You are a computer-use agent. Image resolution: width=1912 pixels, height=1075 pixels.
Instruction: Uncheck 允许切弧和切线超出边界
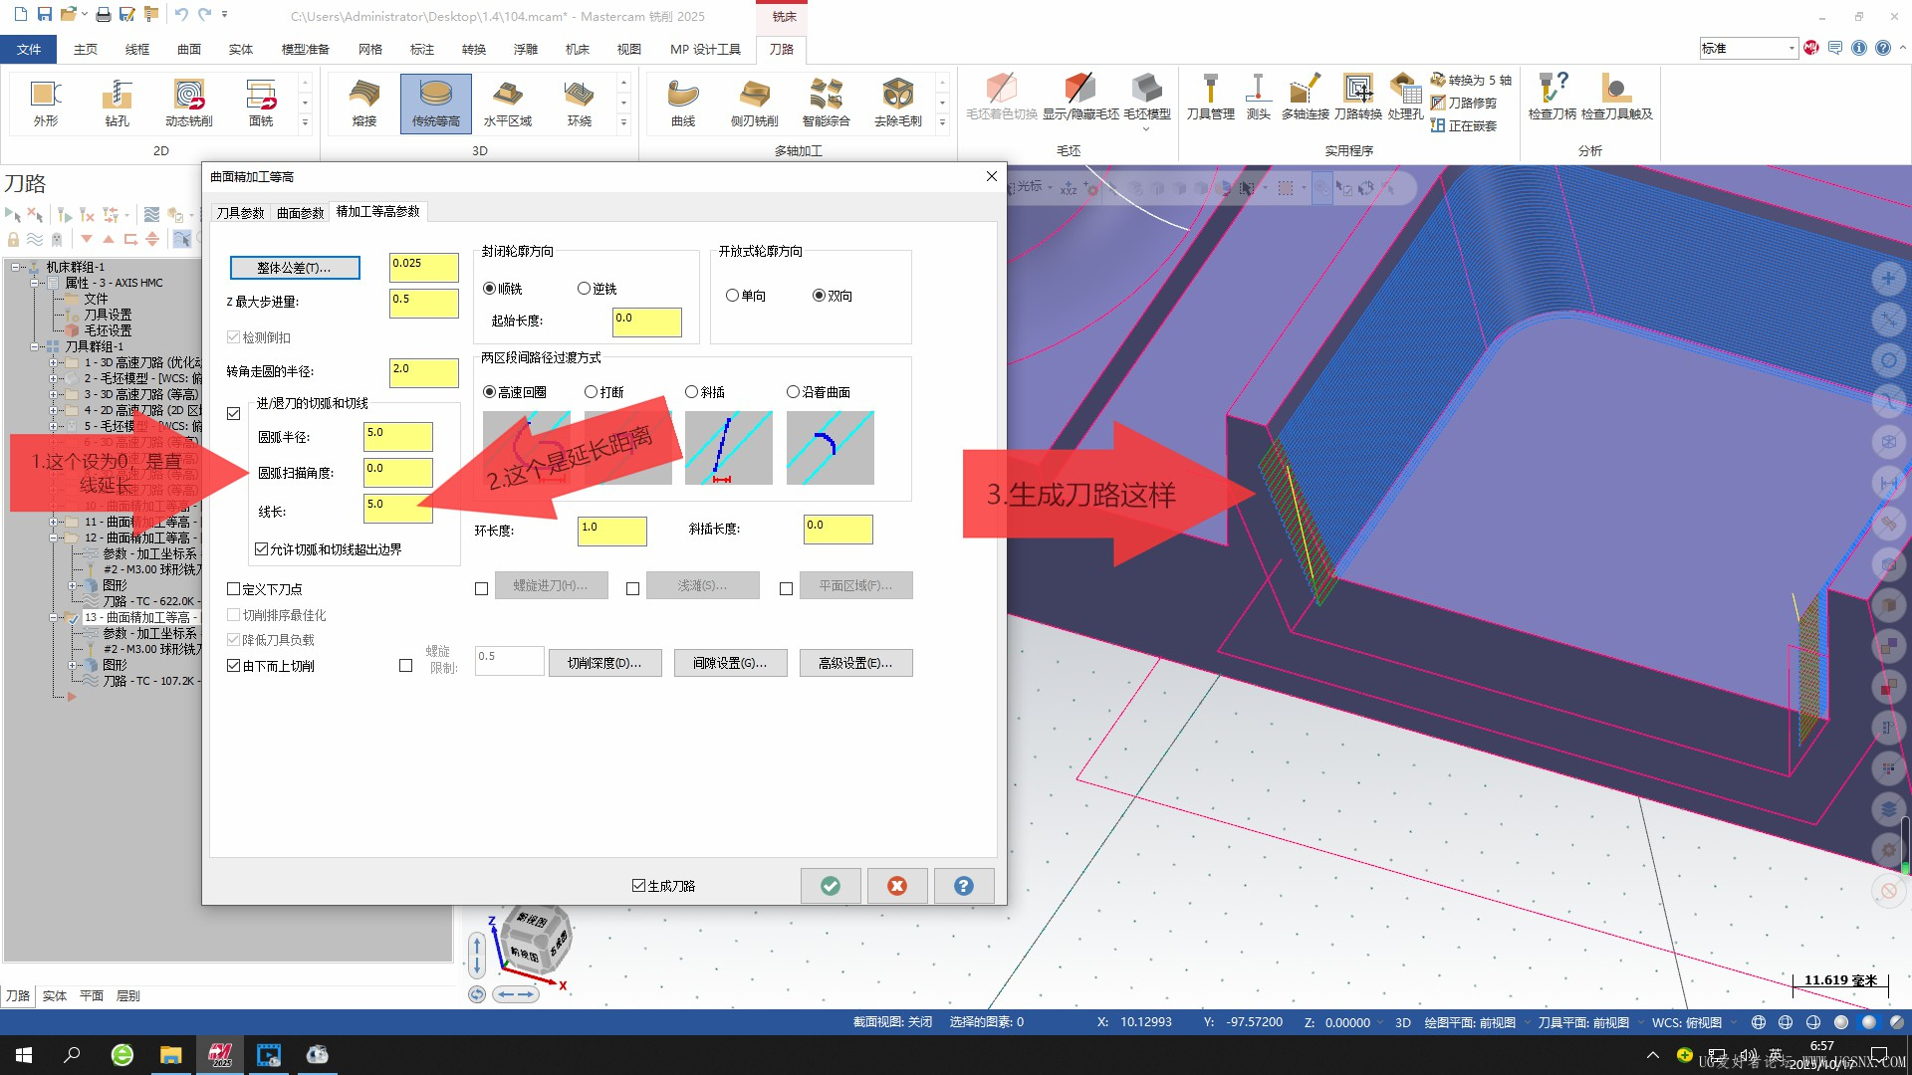[x=329, y=549]
